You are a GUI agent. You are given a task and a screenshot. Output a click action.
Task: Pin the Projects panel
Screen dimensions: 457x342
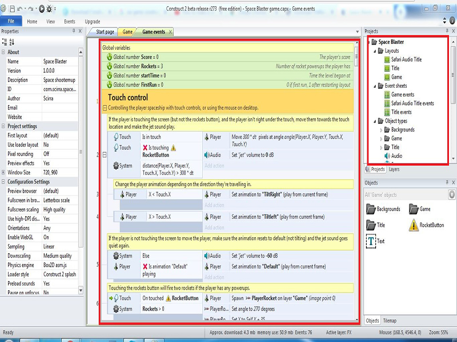click(447, 31)
